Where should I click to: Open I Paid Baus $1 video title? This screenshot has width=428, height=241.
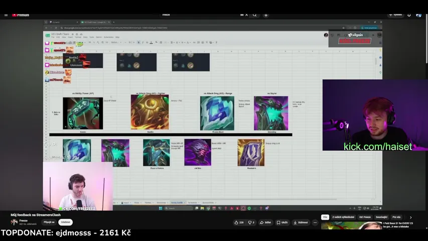pyautogui.click(x=398, y=225)
